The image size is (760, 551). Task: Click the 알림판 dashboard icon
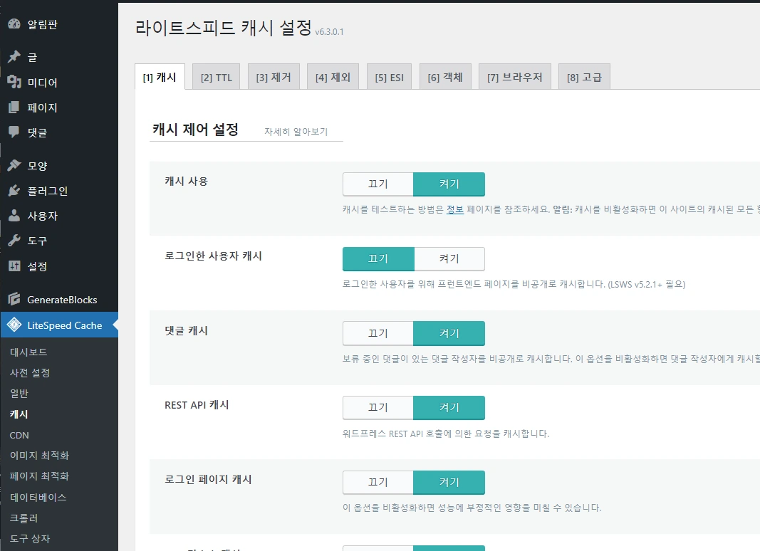pyautogui.click(x=14, y=23)
